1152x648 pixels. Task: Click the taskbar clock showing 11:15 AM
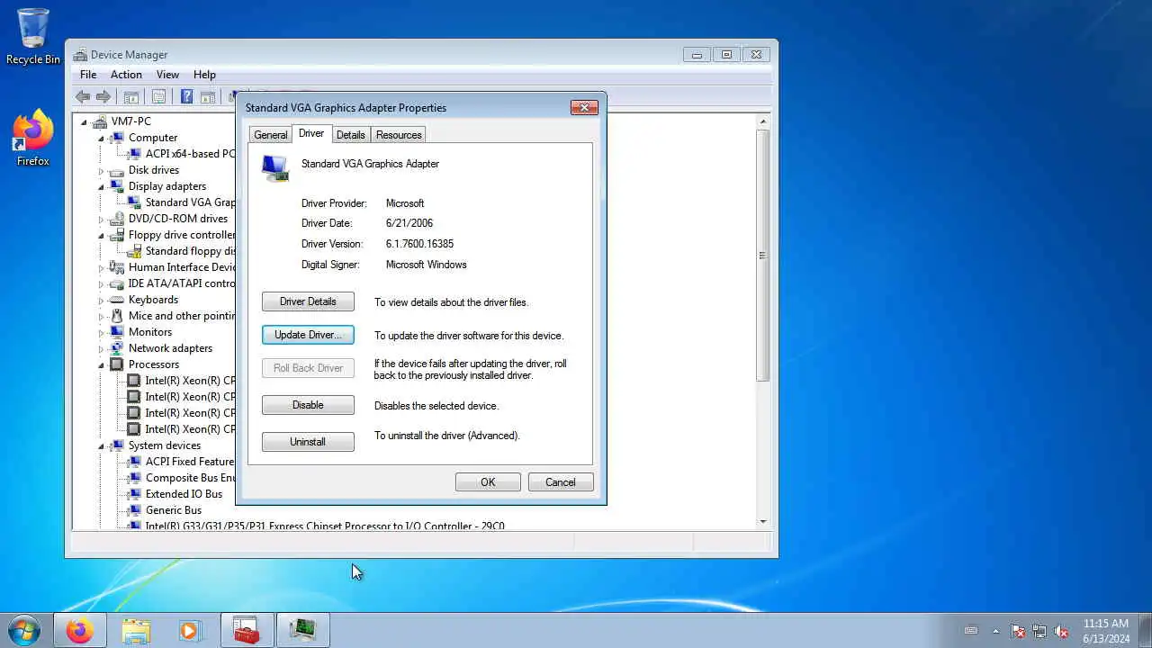(x=1106, y=631)
